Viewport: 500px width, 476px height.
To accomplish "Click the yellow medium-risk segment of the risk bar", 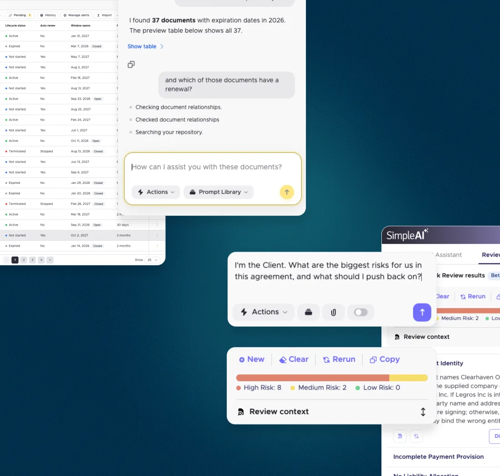I will click(408, 378).
